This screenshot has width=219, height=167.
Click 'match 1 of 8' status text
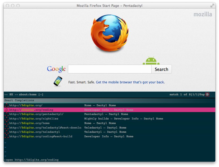pos(180,95)
